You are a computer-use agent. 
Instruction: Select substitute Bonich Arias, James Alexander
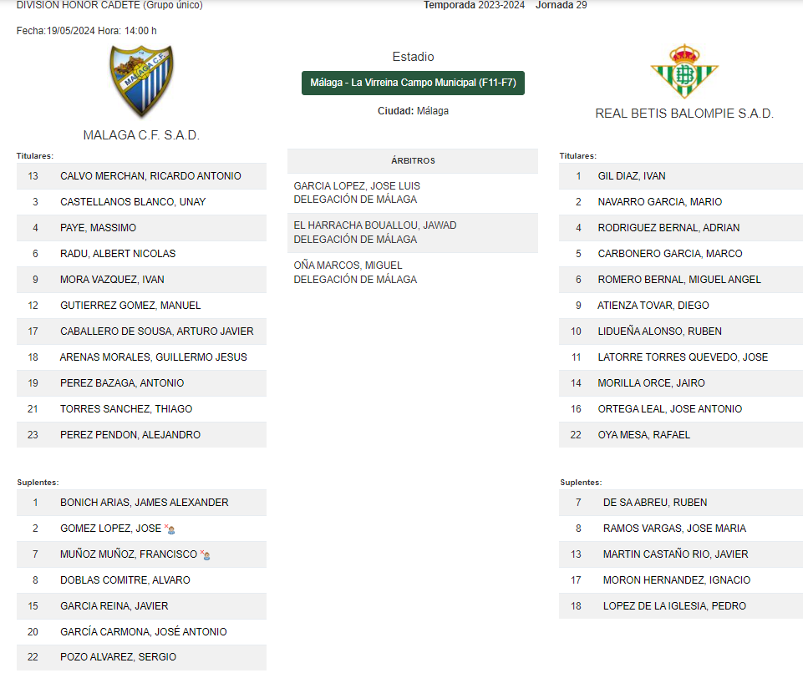141,503
